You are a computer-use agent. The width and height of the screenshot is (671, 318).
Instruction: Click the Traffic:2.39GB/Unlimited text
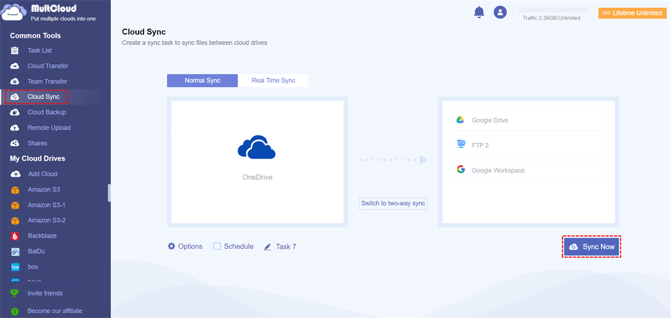pos(551,18)
